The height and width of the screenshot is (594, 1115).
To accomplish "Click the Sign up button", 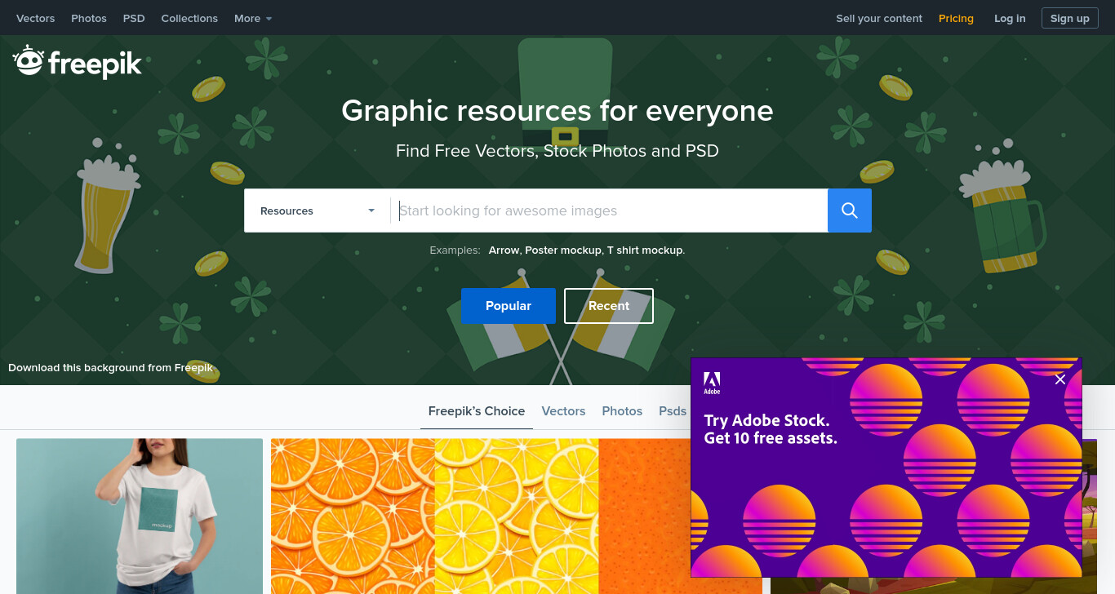I will point(1069,18).
